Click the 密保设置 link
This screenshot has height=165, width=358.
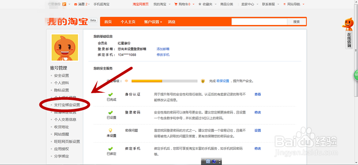222,81
